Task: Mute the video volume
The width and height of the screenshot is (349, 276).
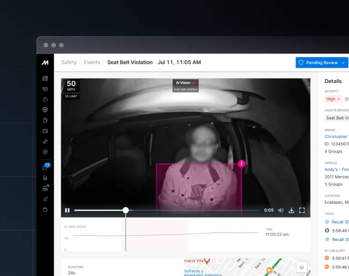Action: tap(281, 210)
